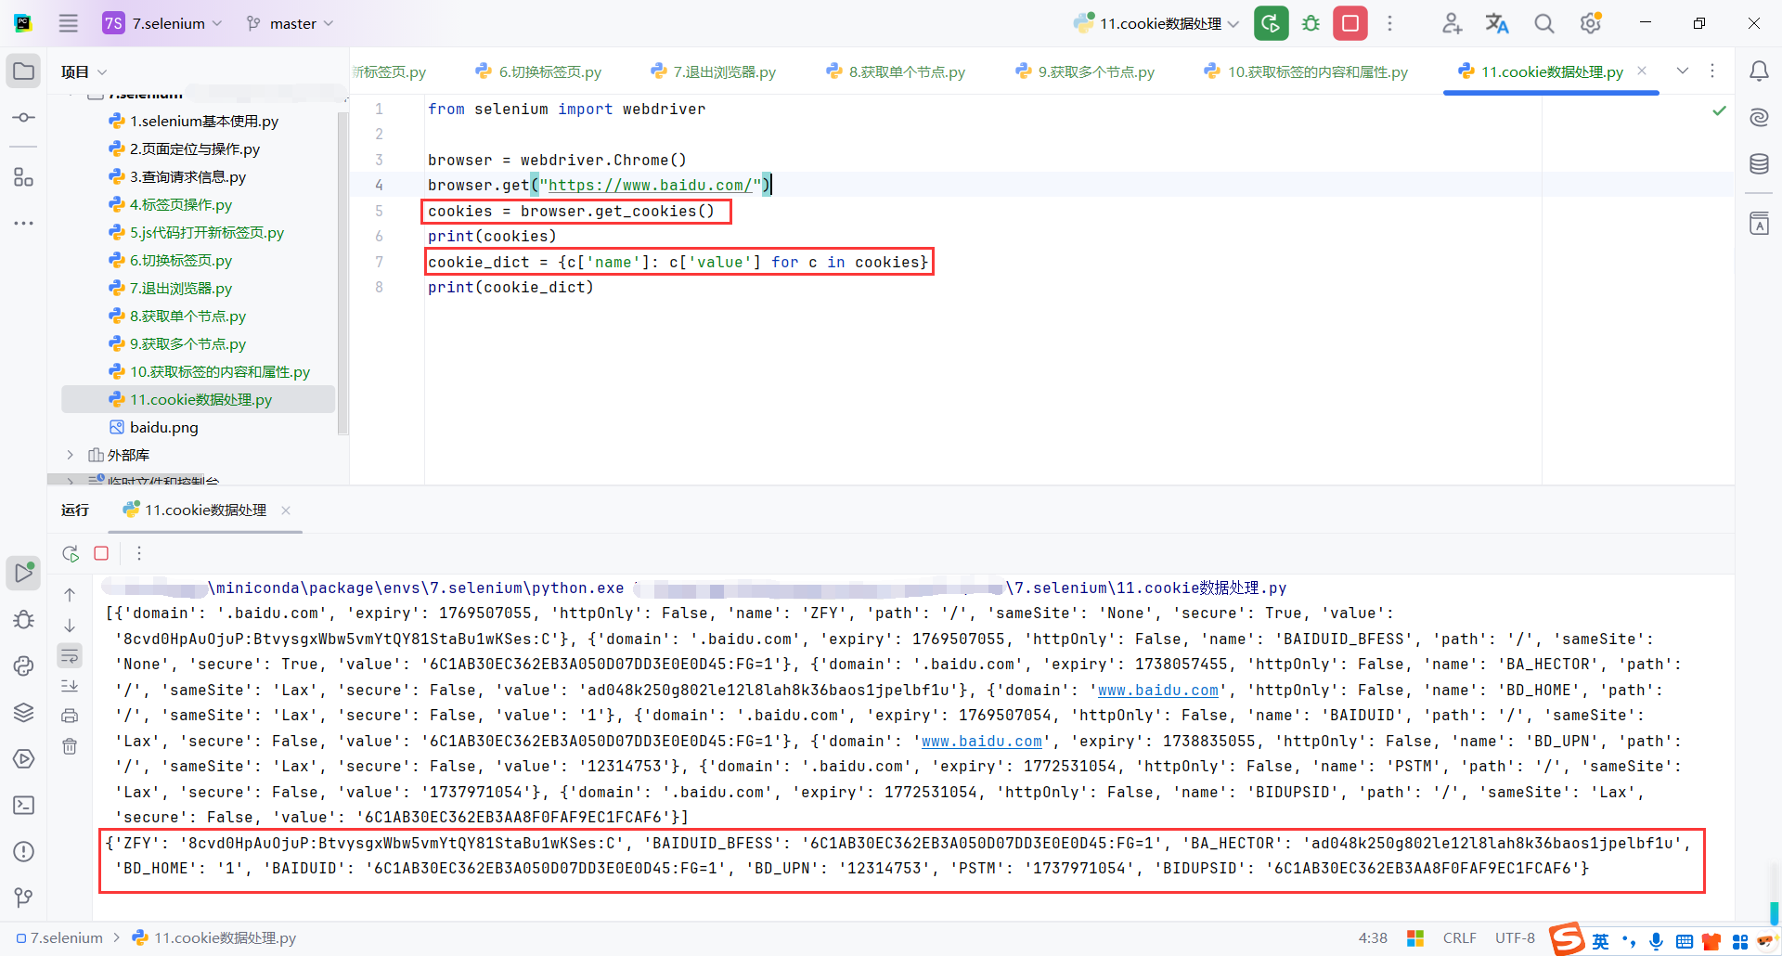
Task: Stop the process in the Run panel toolbar
Action: 101,553
